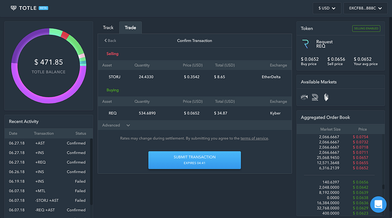Click Kyber exchange cell
Image resolution: width=392 pixels, height=218 pixels.
(275, 113)
